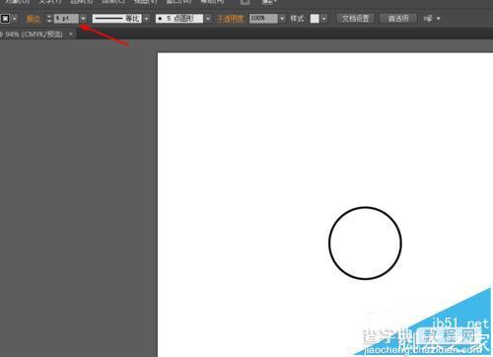
Task: Open the orange 描边 stroke panel link
Action: pos(33,19)
